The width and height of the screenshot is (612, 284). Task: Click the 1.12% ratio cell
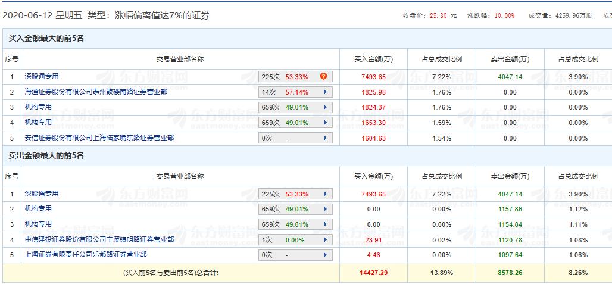pos(578,209)
